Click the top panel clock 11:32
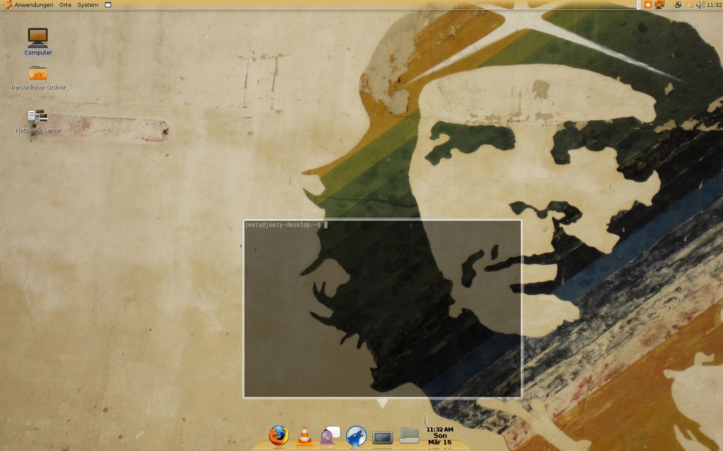The image size is (723, 451). 714,5
